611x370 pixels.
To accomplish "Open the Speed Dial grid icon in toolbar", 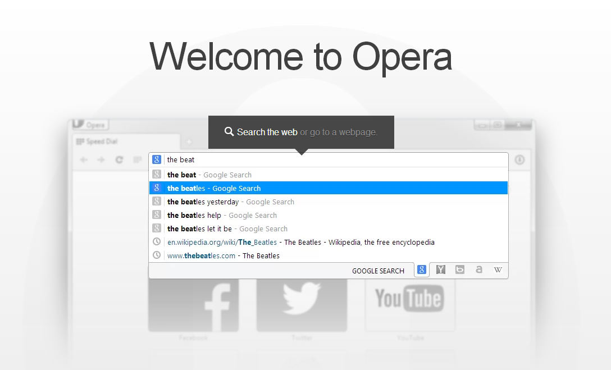I will [137, 159].
